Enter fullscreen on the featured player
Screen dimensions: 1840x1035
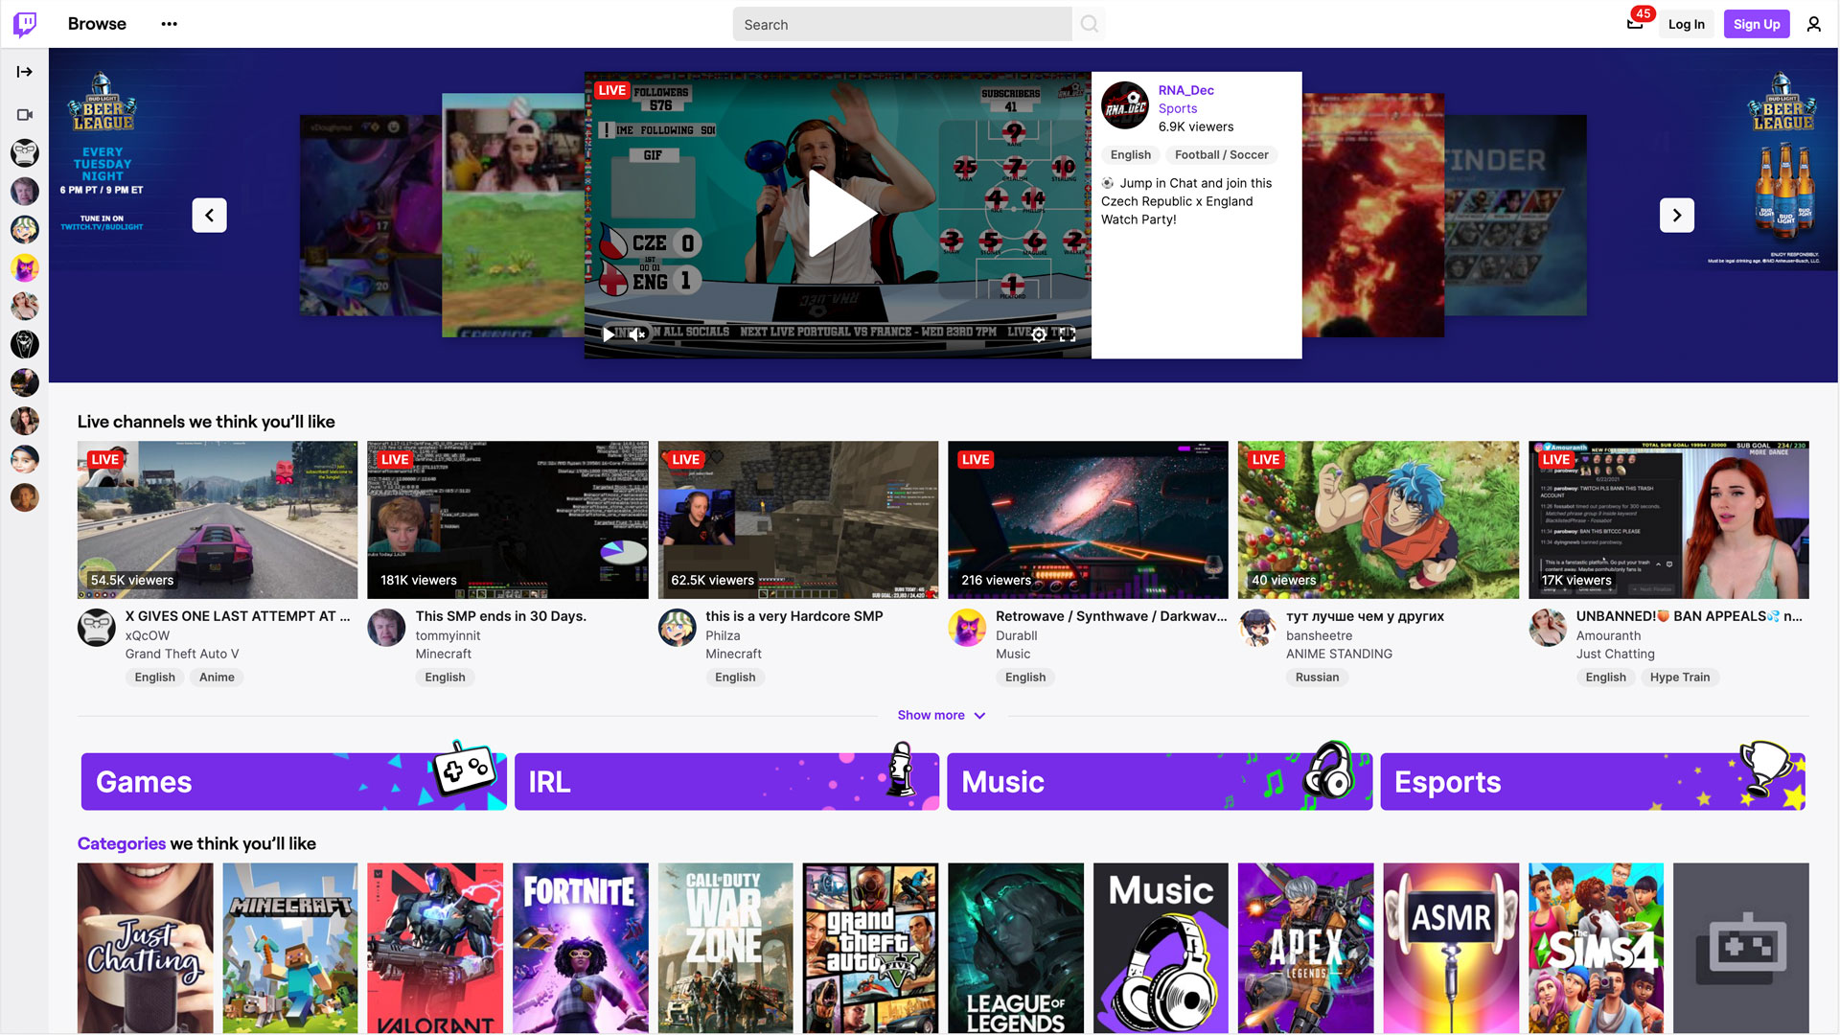click(x=1068, y=334)
